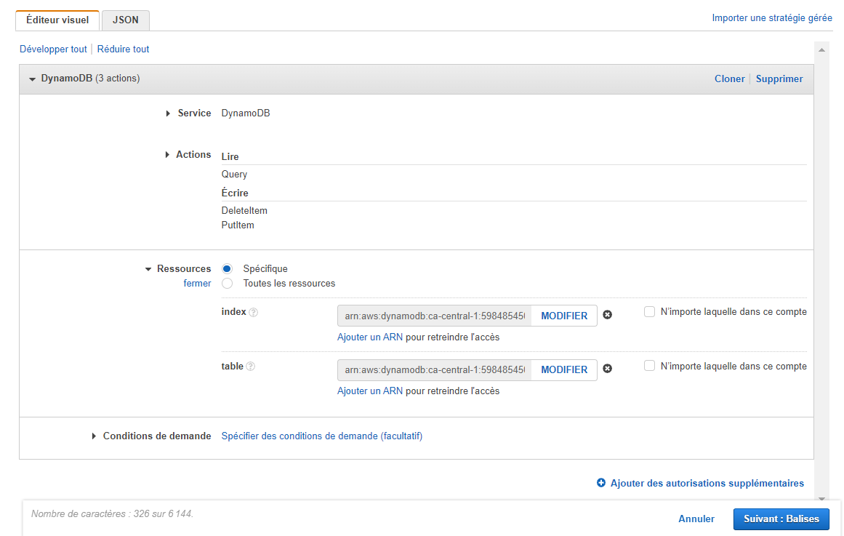Check N'importe laquelle box for index
This screenshot has width=844, height=536.
650,312
